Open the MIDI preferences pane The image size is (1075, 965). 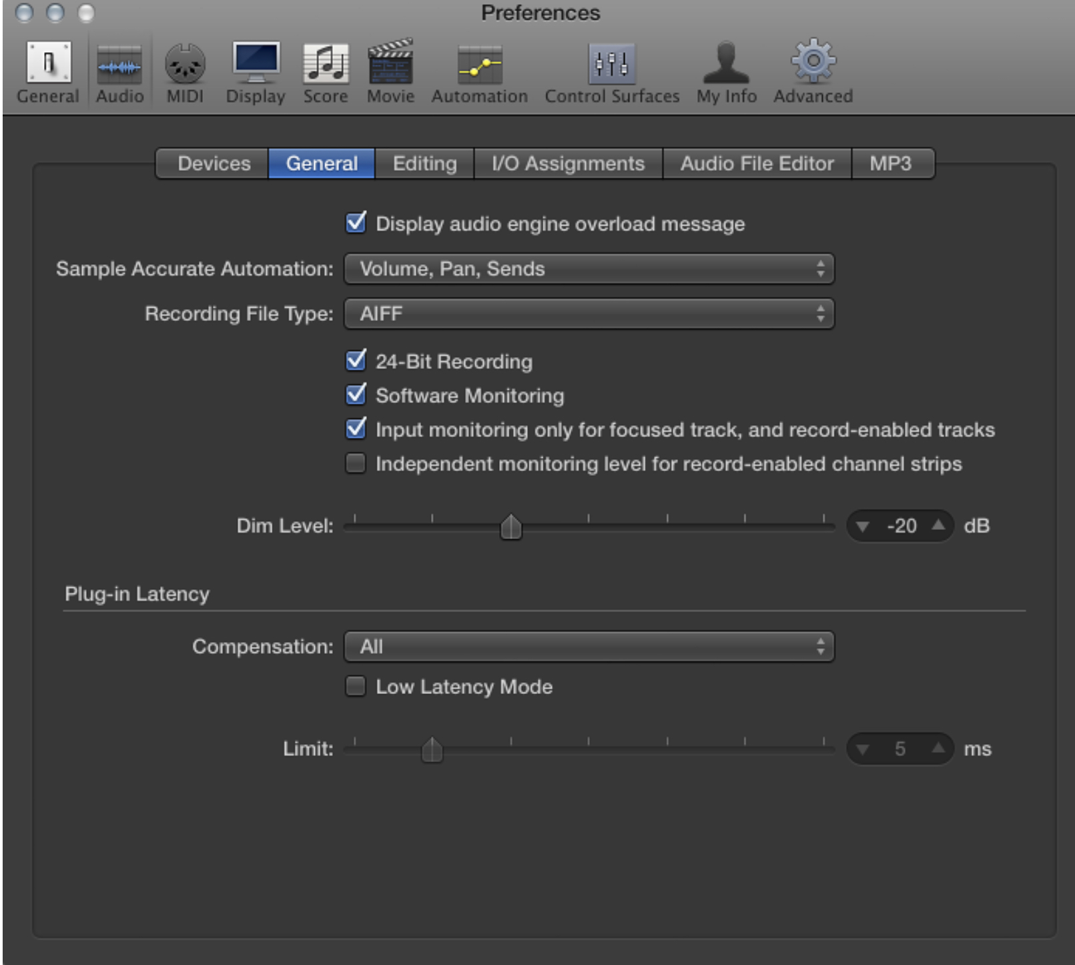pos(185,72)
